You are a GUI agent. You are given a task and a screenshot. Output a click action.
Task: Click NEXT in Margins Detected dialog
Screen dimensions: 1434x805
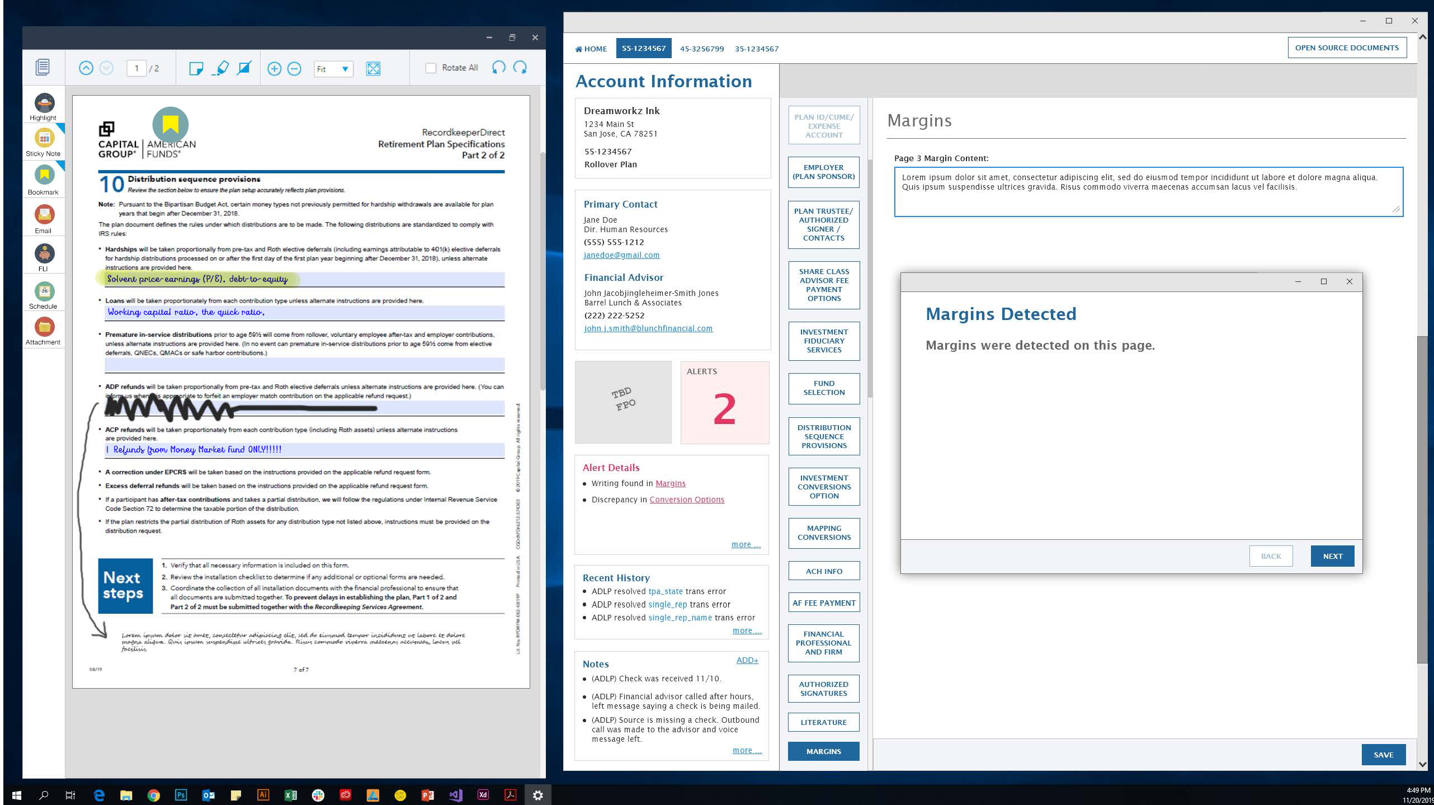[1332, 556]
